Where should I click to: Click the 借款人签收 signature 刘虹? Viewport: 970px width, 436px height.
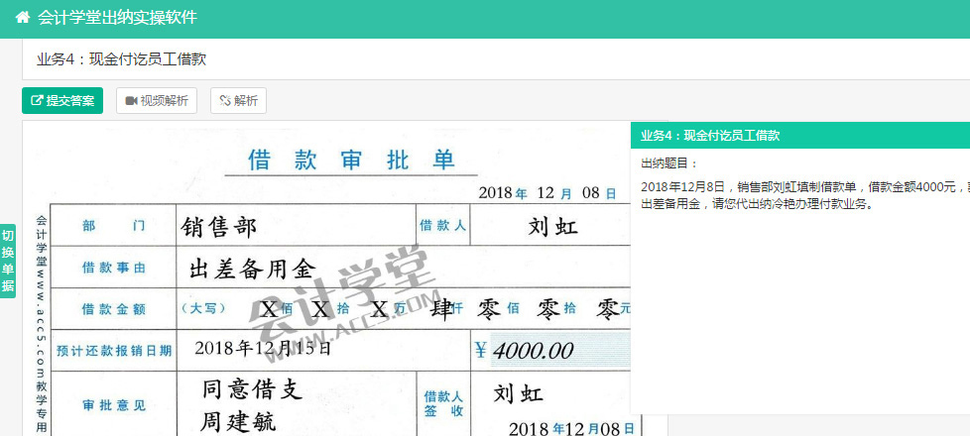coord(519,393)
